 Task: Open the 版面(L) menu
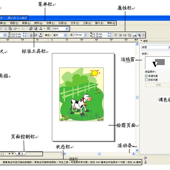click(x=26, y=23)
